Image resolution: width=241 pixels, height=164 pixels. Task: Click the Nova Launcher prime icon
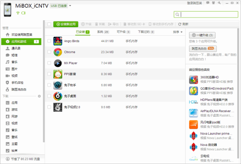point(194,136)
